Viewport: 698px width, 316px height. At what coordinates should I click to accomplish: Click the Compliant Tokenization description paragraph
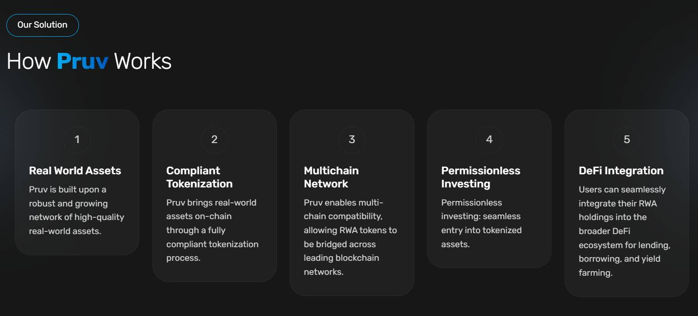(x=212, y=230)
